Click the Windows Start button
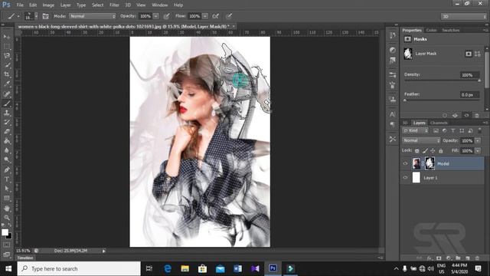 click(8, 268)
